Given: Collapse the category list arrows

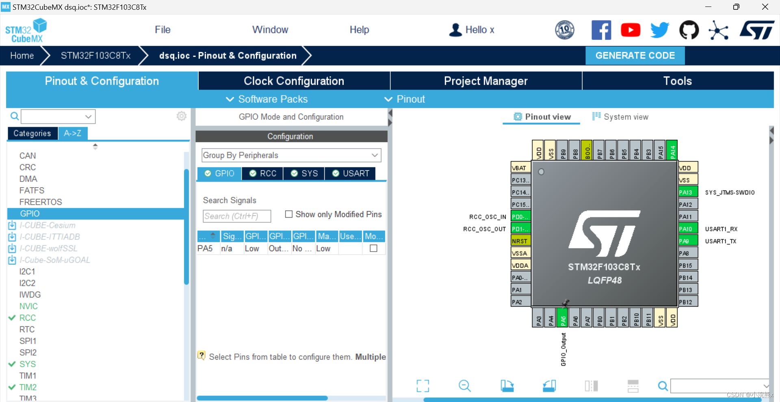Looking at the screenshot, I should pos(95,146).
